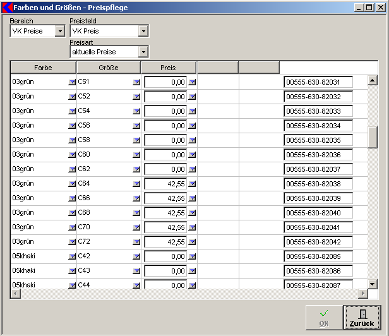
Task: Open Preis picker icon for 05khaki C43
Action: (x=192, y=271)
